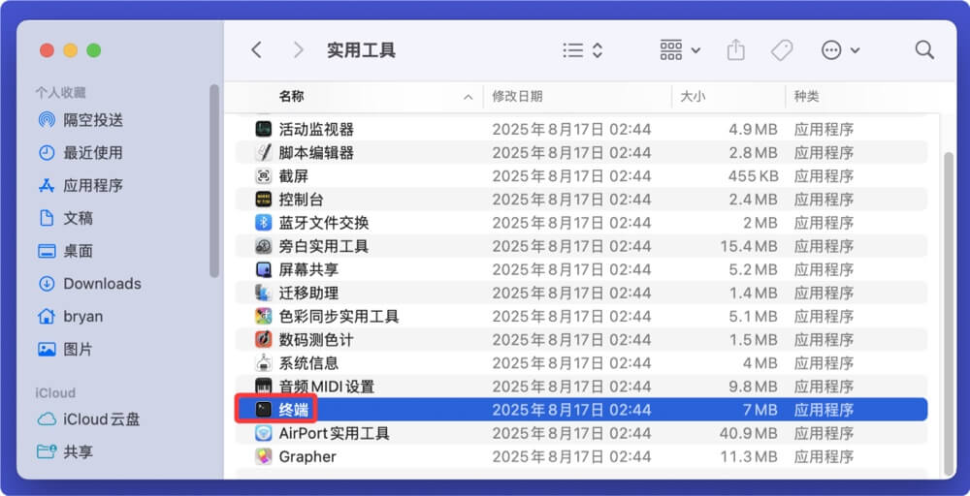Click the 455 KB size value
The width and height of the screenshot is (970, 496).
pos(753,176)
